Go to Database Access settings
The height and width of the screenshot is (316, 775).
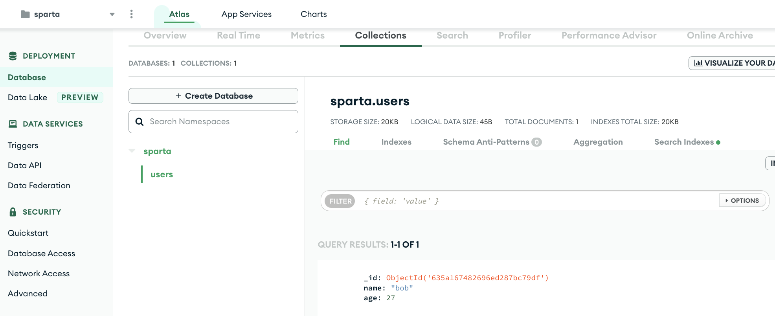41,254
